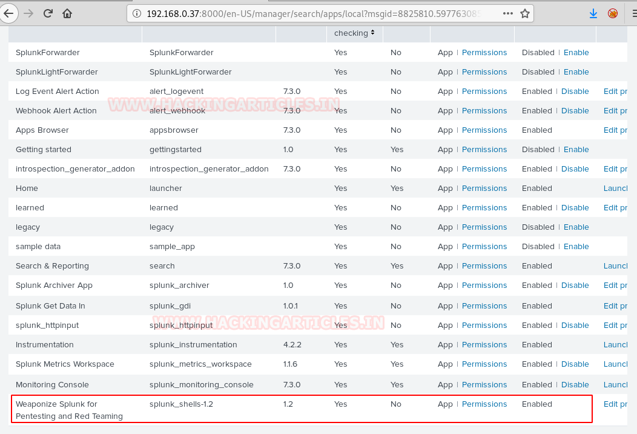Open the browser hamburger menu
The height and width of the screenshot is (434, 637).
pyautogui.click(x=634, y=14)
